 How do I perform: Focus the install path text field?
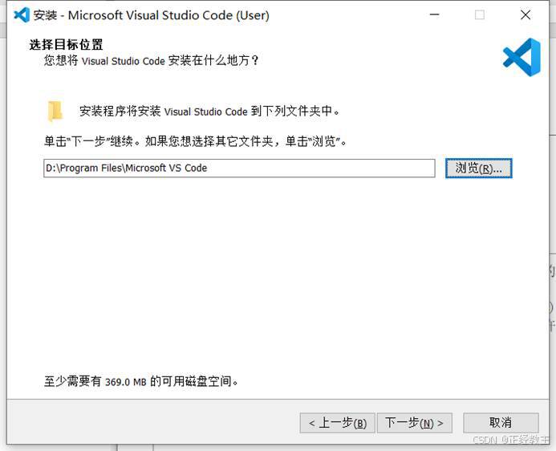click(x=239, y=168)
